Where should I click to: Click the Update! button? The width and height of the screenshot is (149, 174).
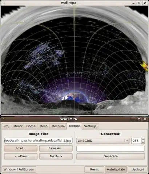coord(138,169)
